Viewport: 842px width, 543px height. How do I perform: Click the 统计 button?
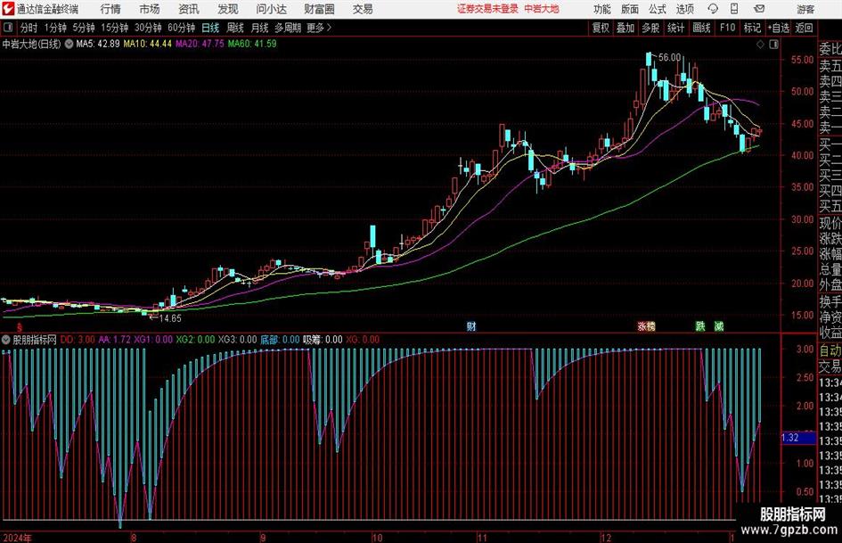pyautogui.click(x=675, y=28)
